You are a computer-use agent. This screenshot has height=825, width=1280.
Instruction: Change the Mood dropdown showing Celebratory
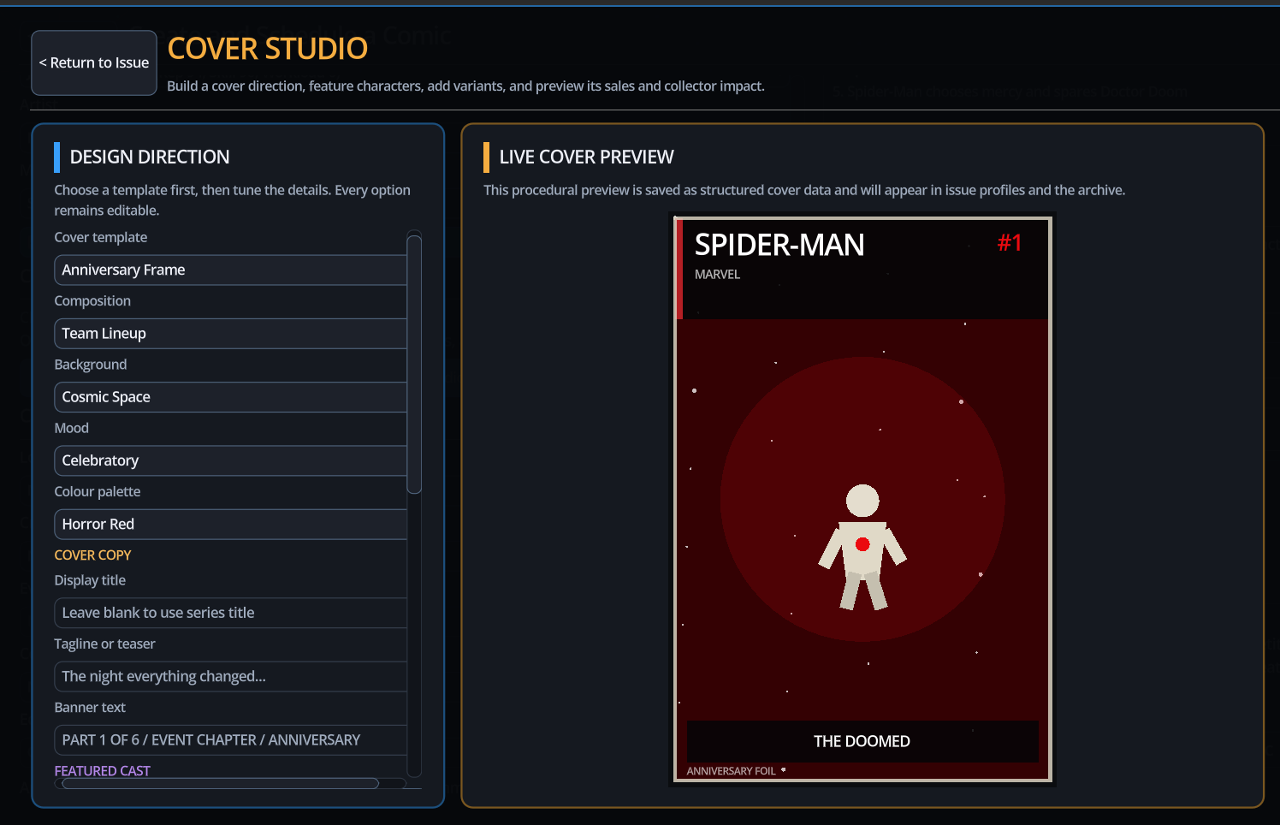point(231,460)
